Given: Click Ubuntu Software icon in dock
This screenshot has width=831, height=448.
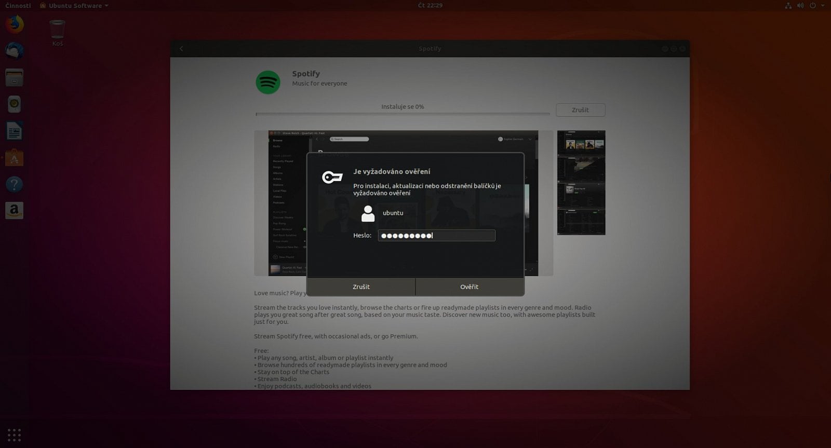Looking at the screenshot, I should [14, 158].
